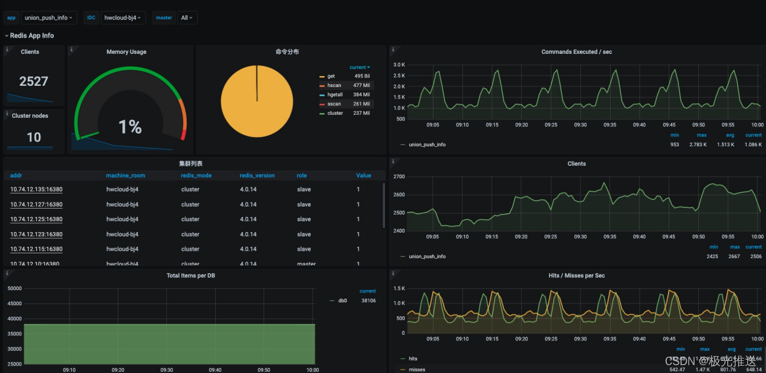Screen dimensions: 766x373
Task: Open node link 10.74.12.123:16380
Action: click(36, 234)
